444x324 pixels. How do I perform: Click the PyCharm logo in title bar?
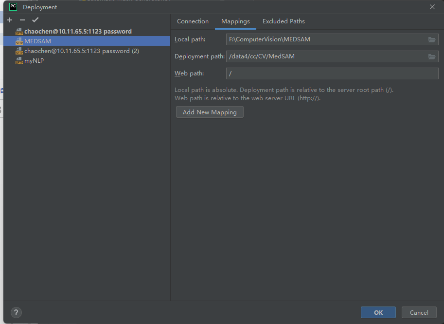pos(14,7)
